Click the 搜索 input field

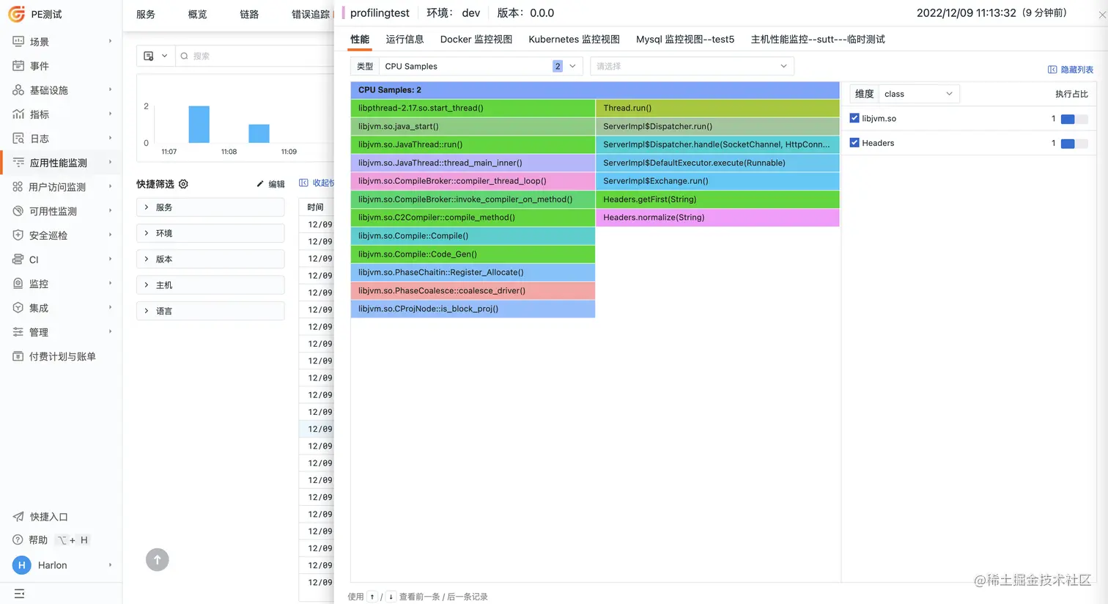(x=256, y=56)
